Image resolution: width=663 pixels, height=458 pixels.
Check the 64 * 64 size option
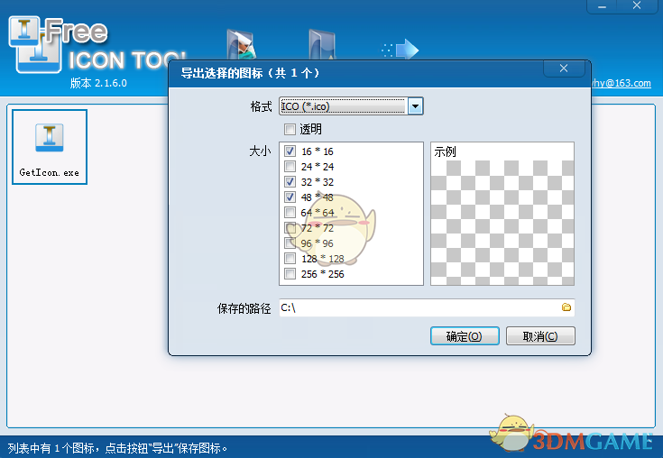[x=290, y=212]
